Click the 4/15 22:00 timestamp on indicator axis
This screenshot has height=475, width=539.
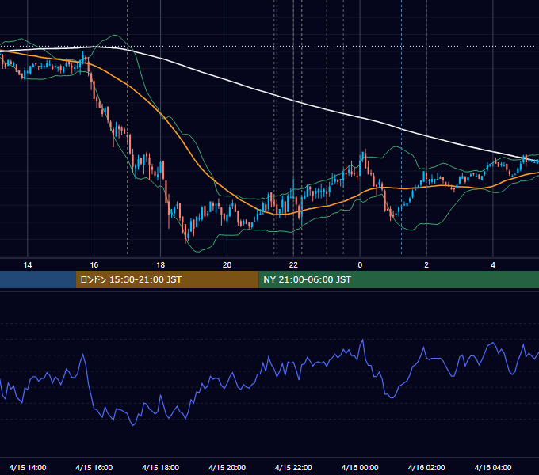pyautogui.click(x=293, y=467)
